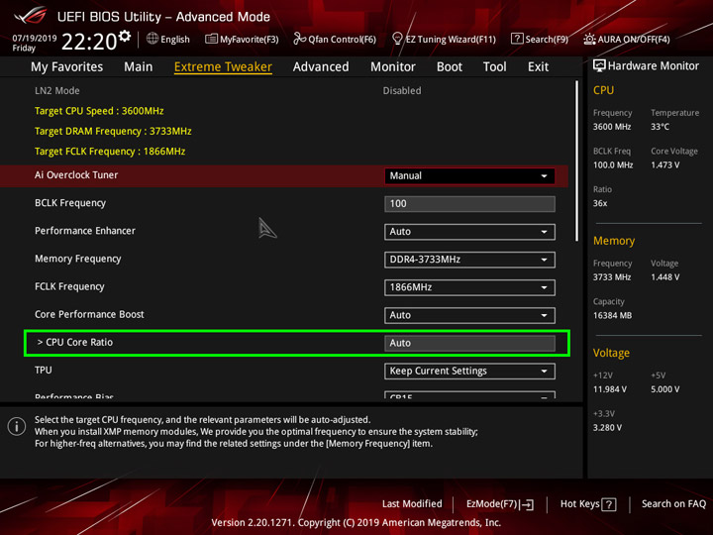Click the globe language icon

153,39
